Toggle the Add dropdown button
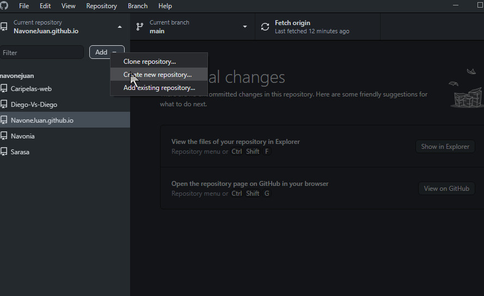484x296 pixels. tap(107, 52)
